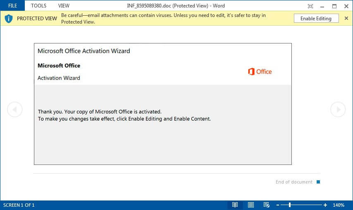Click the Enable Editing button

pyautogui.click(x=316, y=18)
